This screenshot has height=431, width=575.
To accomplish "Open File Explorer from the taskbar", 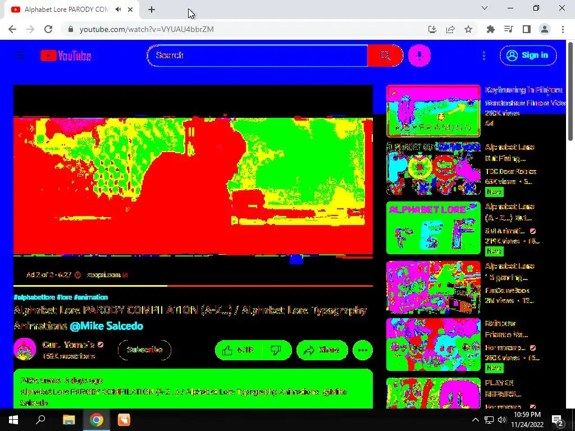I will click(69, 420).
